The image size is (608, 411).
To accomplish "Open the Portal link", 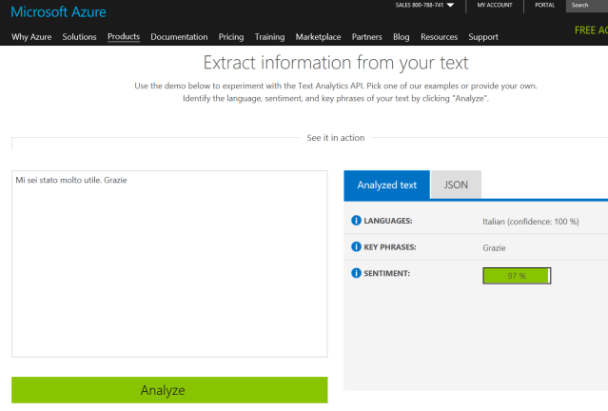I will pos(545,5).
